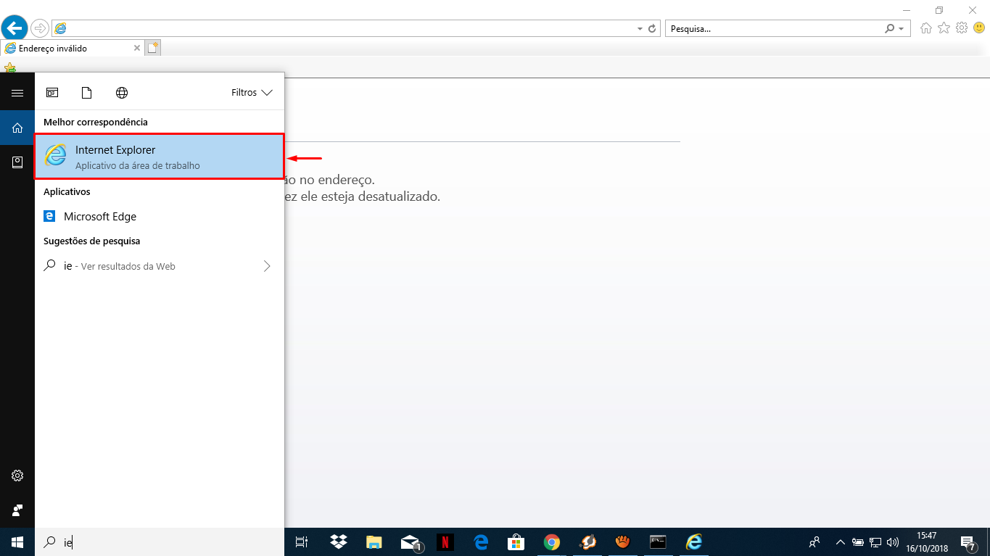Open Task View from the taskbar
Image resolution: width=990 pixels, height=556 pixels.
pyautogui.click(x=302, y=542)
